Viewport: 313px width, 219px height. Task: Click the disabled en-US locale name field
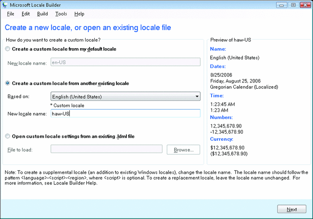click(125, 62)
